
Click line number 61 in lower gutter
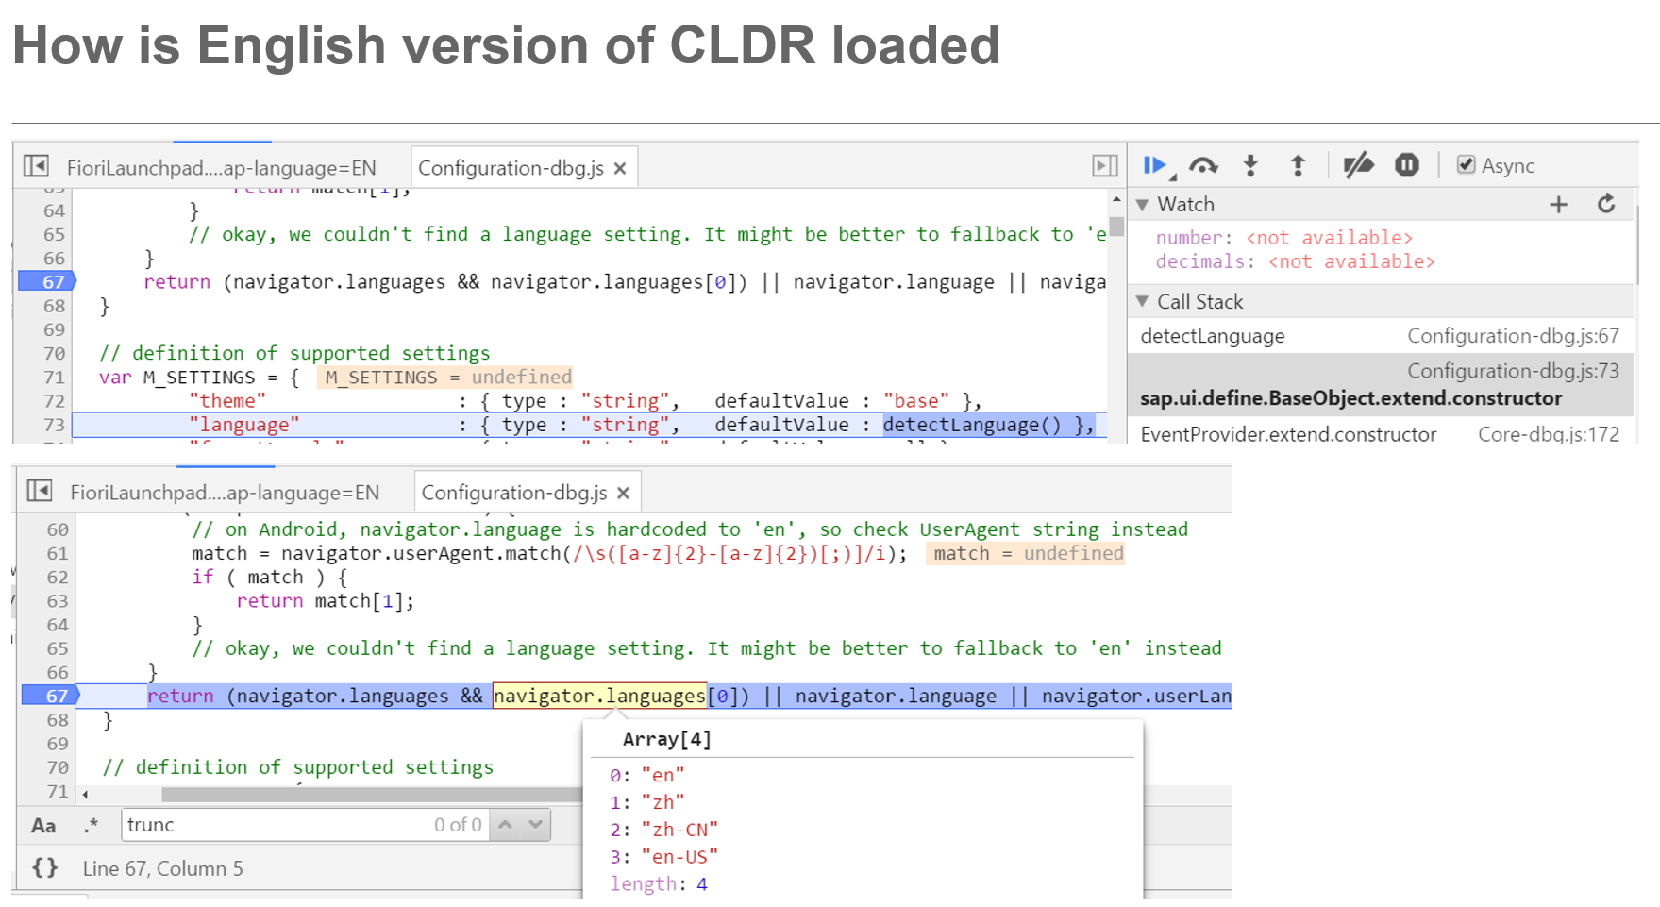pyautogui.click(x=58, y=553)
